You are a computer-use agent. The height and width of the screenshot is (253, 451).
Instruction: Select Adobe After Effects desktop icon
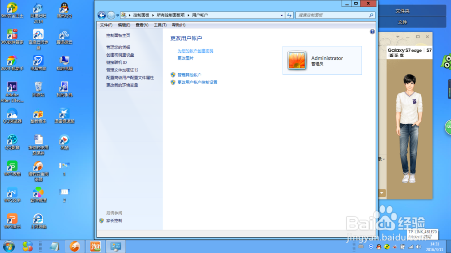(12, 92)
